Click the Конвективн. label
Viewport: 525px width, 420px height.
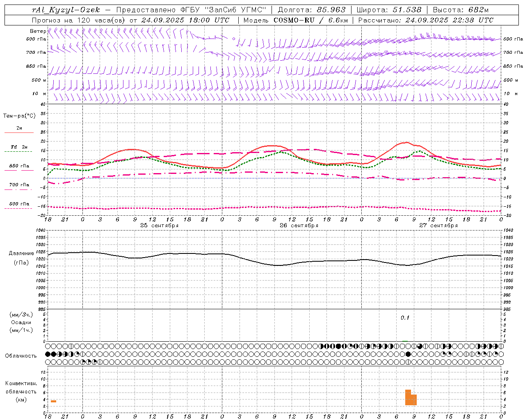21,383
